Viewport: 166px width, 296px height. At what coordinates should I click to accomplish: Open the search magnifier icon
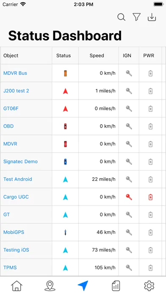click(x=122, y=17)
